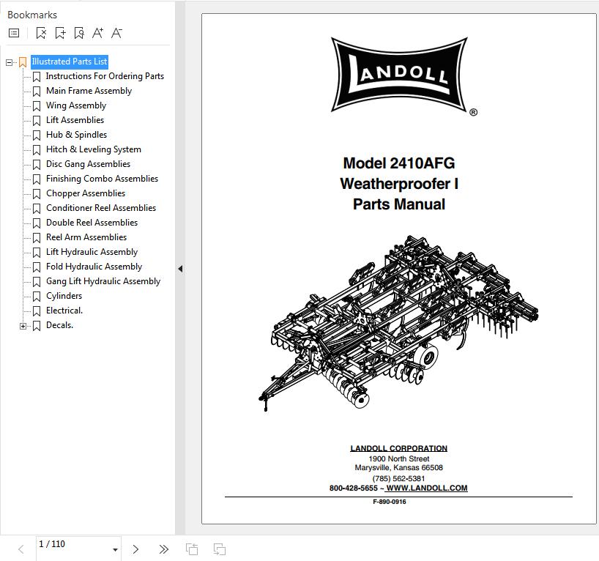This screenshot has height=561, width=599.
Task: Click bookmark icon beside Cylinders
Action: pyautogui.click(x=37, y=296)
